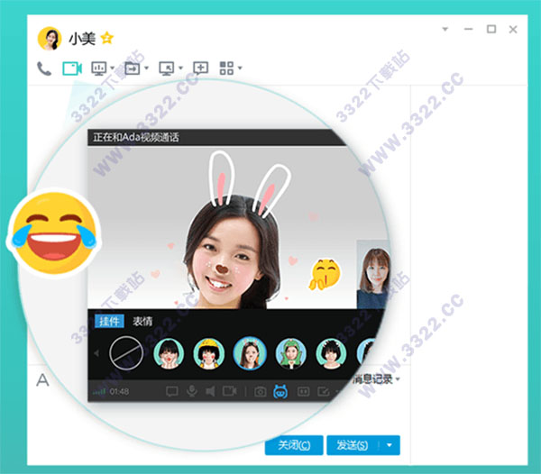
Task: Expand the screen share dropdown arrow
Action: pos(112,68)
